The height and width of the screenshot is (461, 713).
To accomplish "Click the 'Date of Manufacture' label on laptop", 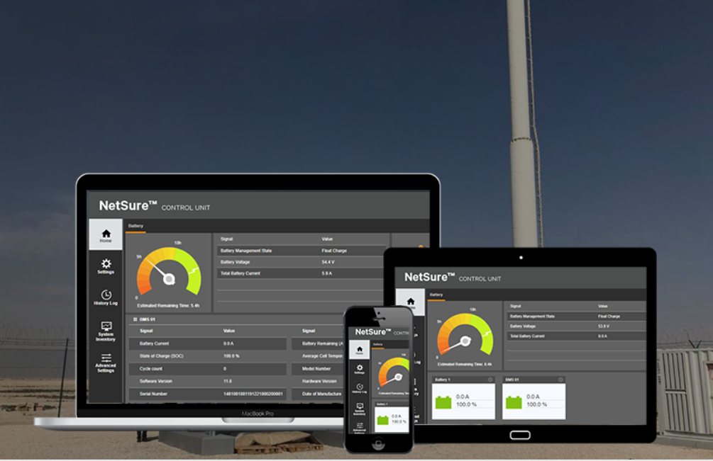I will click(x=321, y=394).
